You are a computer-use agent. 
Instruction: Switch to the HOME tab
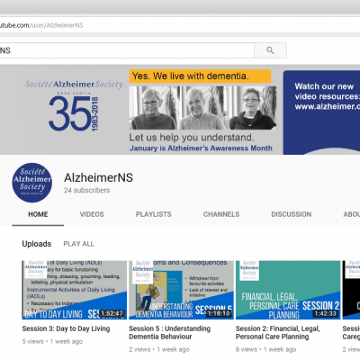pos(38,214)
